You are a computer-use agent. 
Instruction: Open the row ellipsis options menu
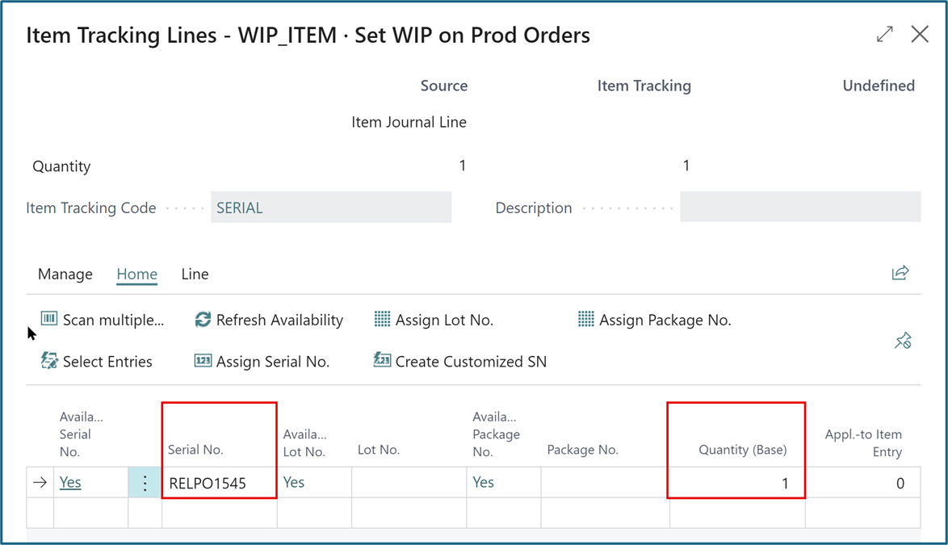click(144, 481)
